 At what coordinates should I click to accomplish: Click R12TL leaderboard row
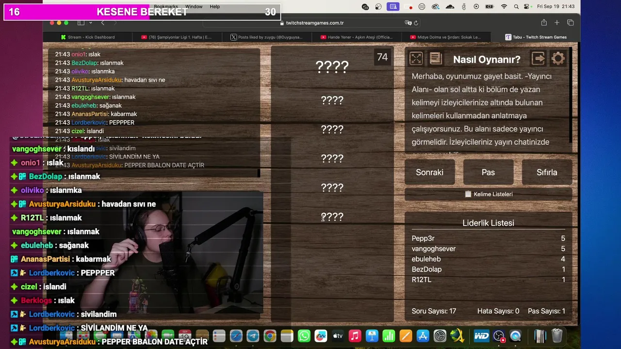click(489, 280)
